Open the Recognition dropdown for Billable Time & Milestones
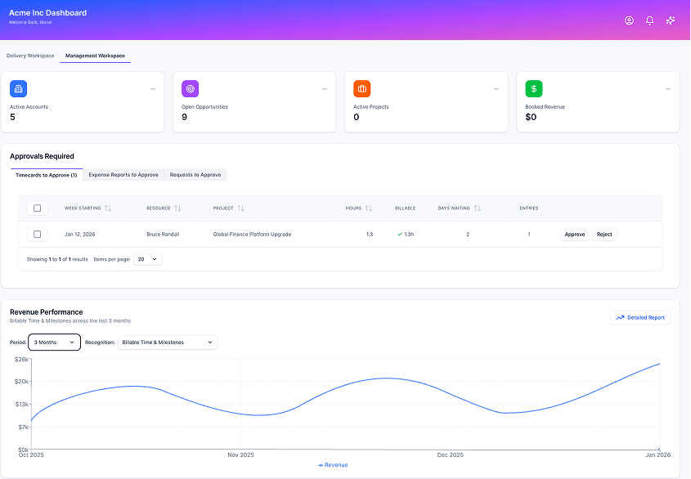 tap(168, 342)
